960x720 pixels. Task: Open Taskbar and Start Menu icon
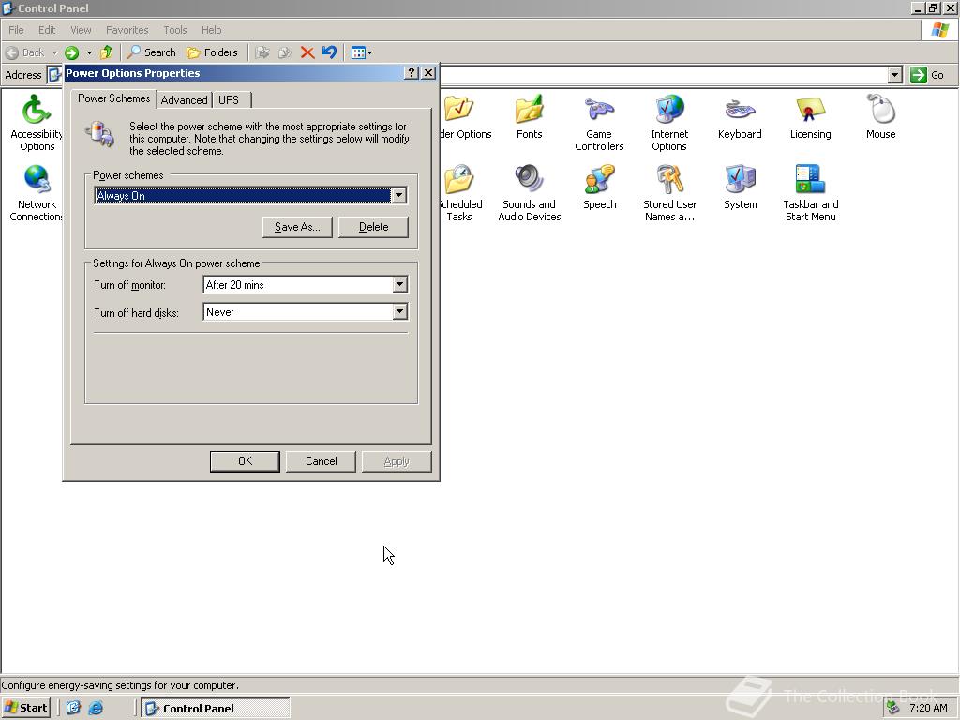811,193
